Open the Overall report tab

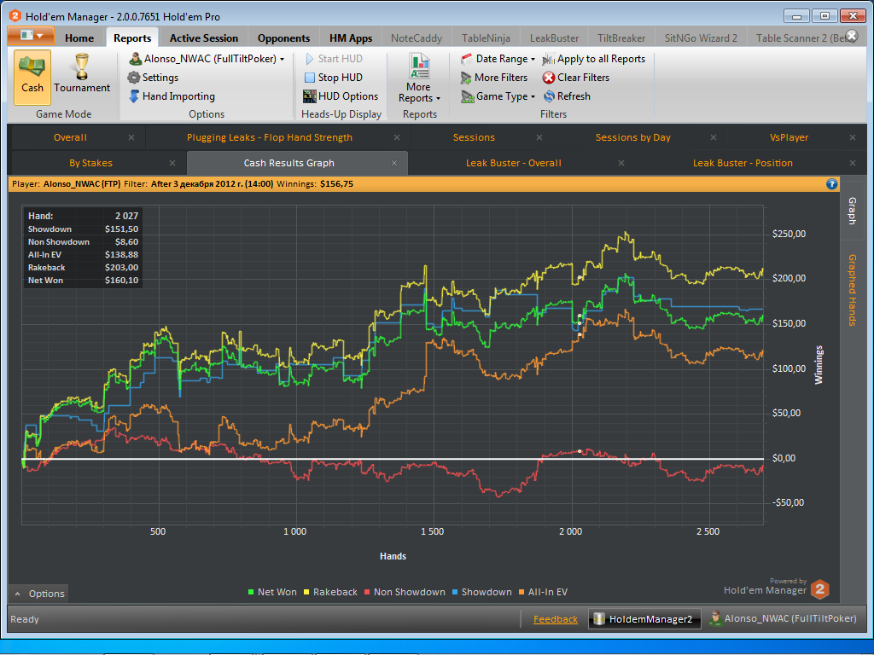(x=70, y=137)
